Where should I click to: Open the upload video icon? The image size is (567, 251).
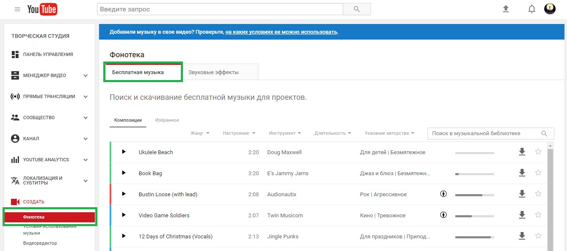[506, 9]
